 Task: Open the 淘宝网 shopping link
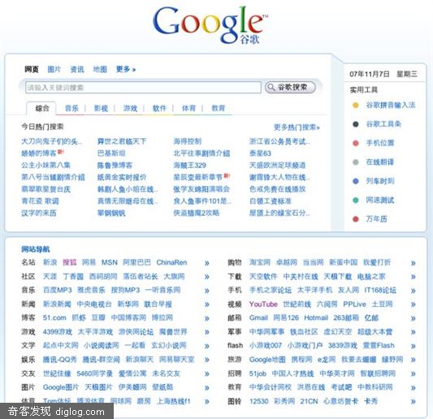(x=260, y=262)
